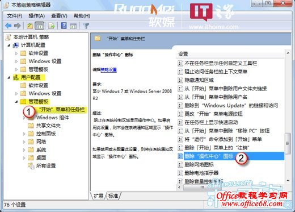Image resolution: width=295 pixels, height=212 pixels.
Task: Select 阻止访问任务栏的上下文菜单 policy
Action: tap(216, 72)
